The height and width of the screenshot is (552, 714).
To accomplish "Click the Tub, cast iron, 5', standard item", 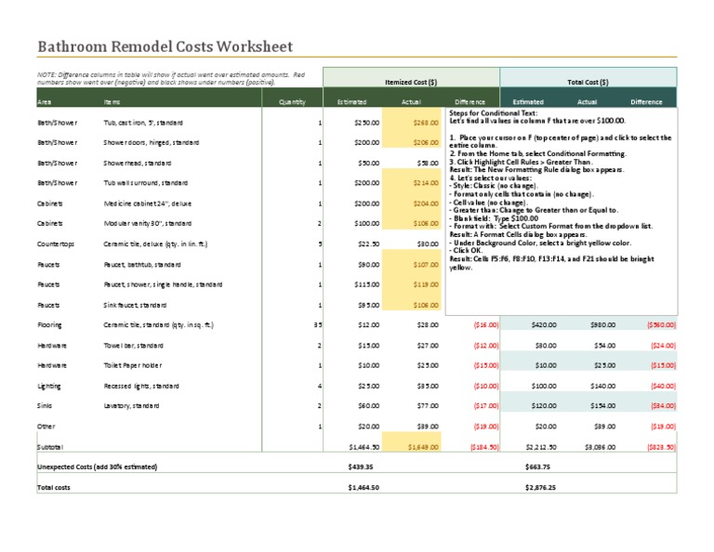I will 143,123.
